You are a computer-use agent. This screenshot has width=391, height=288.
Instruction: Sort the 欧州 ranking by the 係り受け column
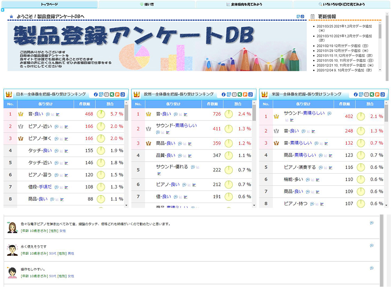pos(174,103)
